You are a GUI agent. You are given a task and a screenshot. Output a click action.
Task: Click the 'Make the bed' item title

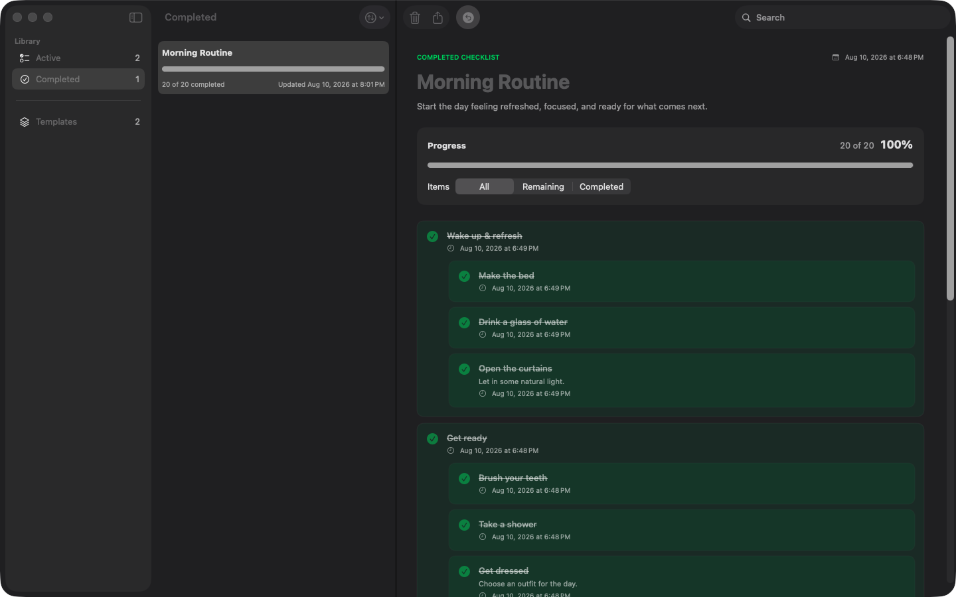click(x=507, y=276)
